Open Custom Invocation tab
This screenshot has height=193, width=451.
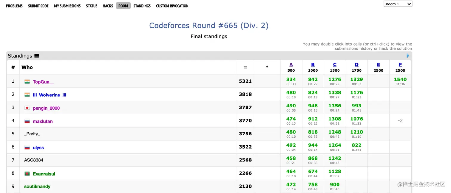pos(172,6)
